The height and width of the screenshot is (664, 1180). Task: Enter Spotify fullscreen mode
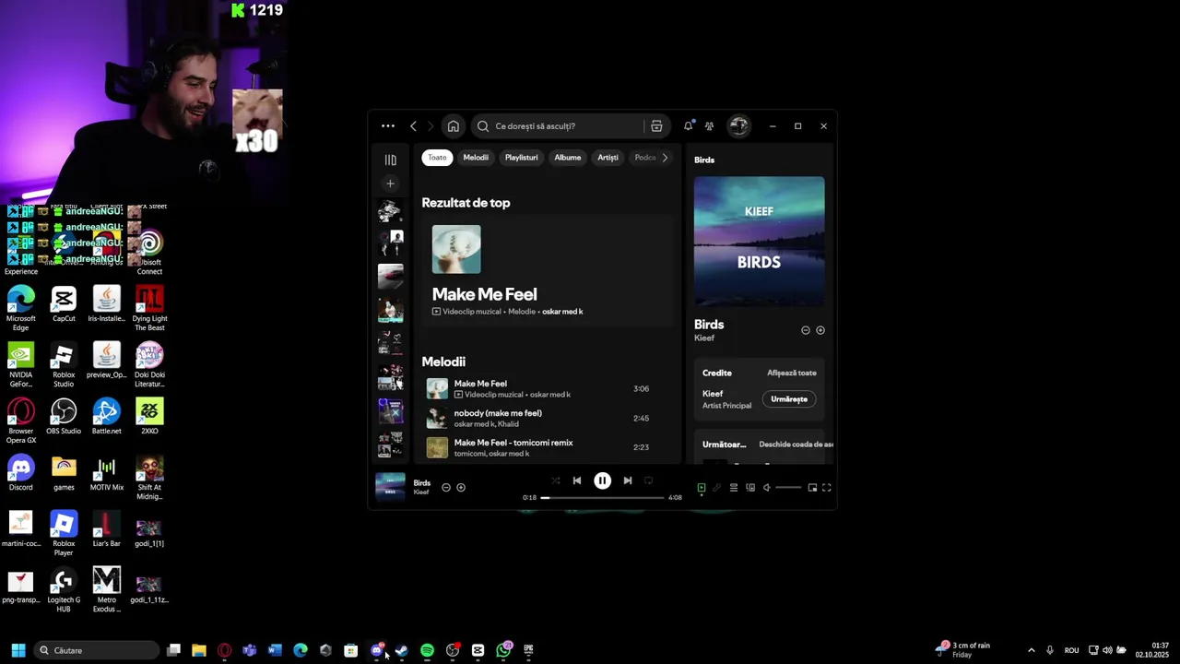coord(827,488)
